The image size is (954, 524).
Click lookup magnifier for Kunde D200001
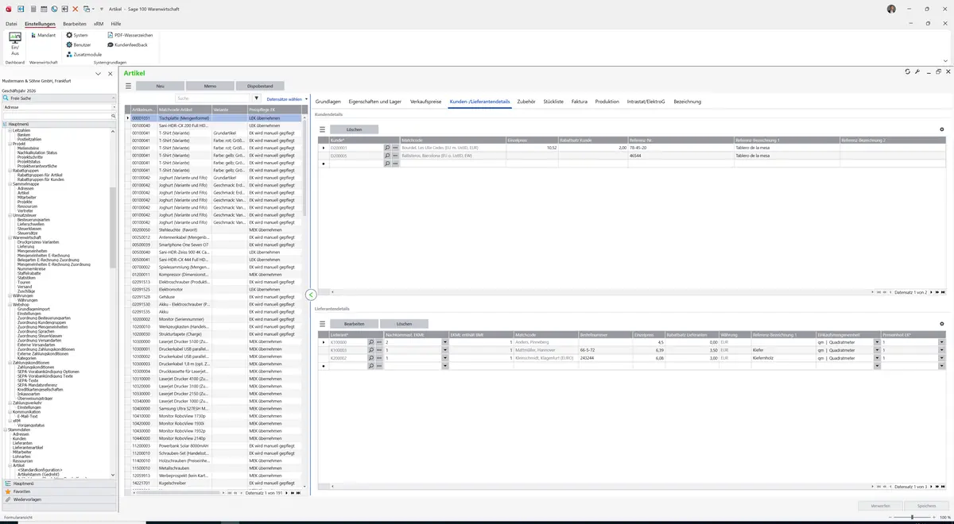(x=387, y=148)
